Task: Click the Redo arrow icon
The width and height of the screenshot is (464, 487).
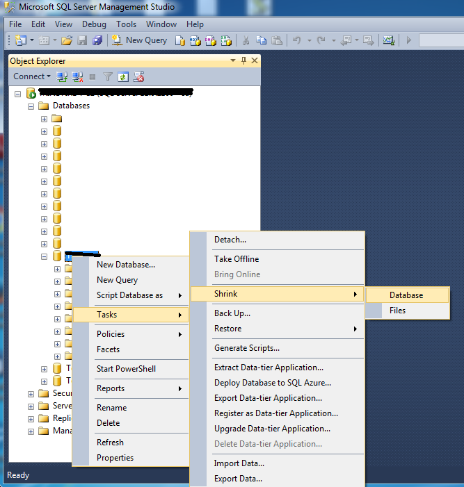Action: pos(321,40)
